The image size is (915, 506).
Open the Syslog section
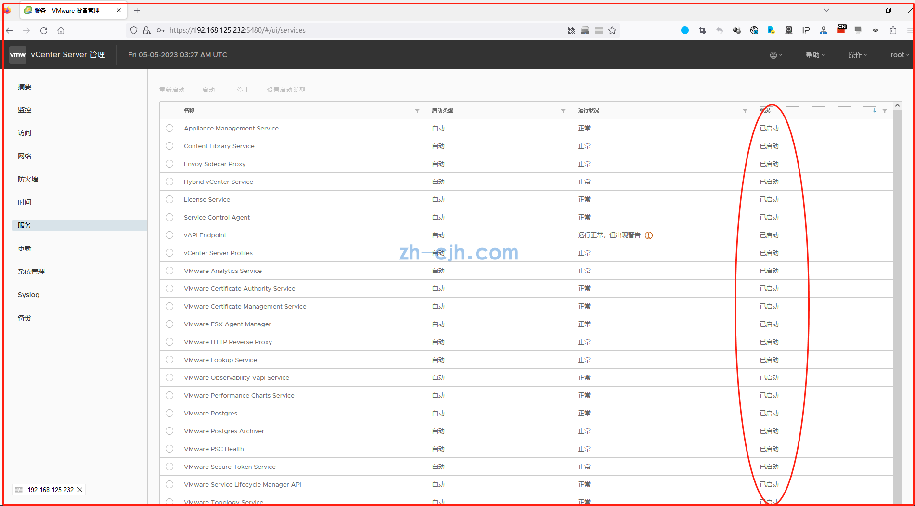point(28,295)
